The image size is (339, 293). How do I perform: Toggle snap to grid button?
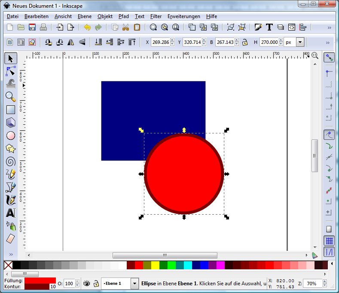(329, 241)
